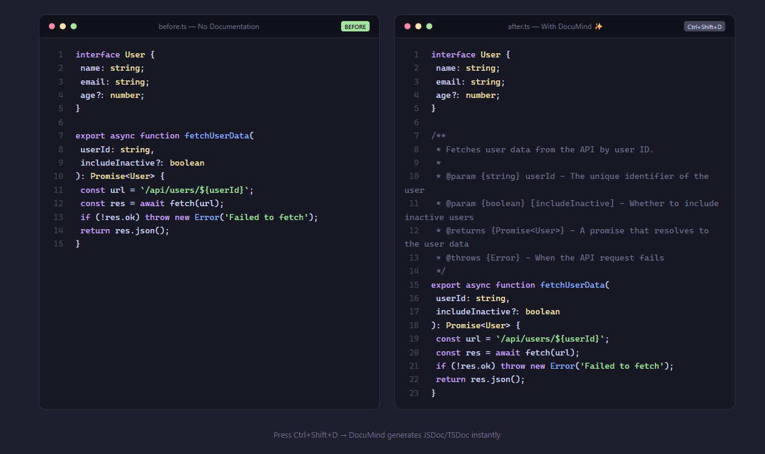This screenshot has width=765, height=454.
Task: Click 'email: string;' line in before.ts
Action: (115, 82)
